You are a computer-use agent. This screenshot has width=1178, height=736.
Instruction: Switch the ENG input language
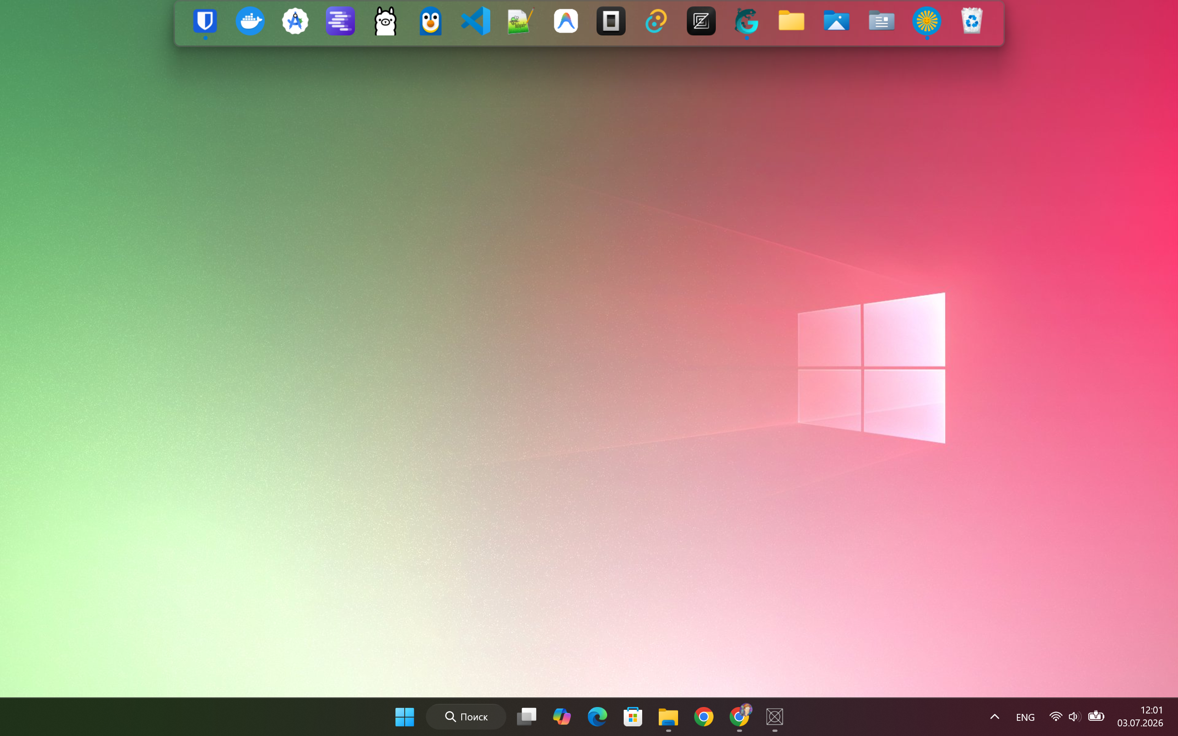tap(1025, 717)
